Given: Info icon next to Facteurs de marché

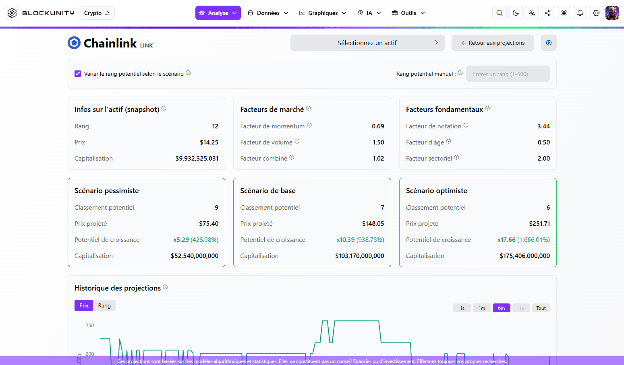Looking at the screenshot, I should pos(308,108).
